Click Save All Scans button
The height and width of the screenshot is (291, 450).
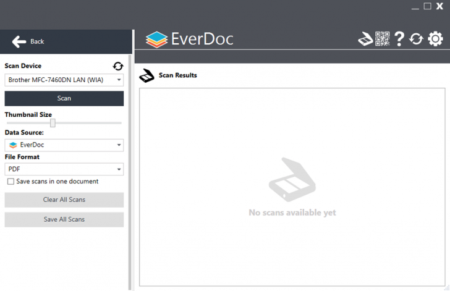tap(64, 219)
